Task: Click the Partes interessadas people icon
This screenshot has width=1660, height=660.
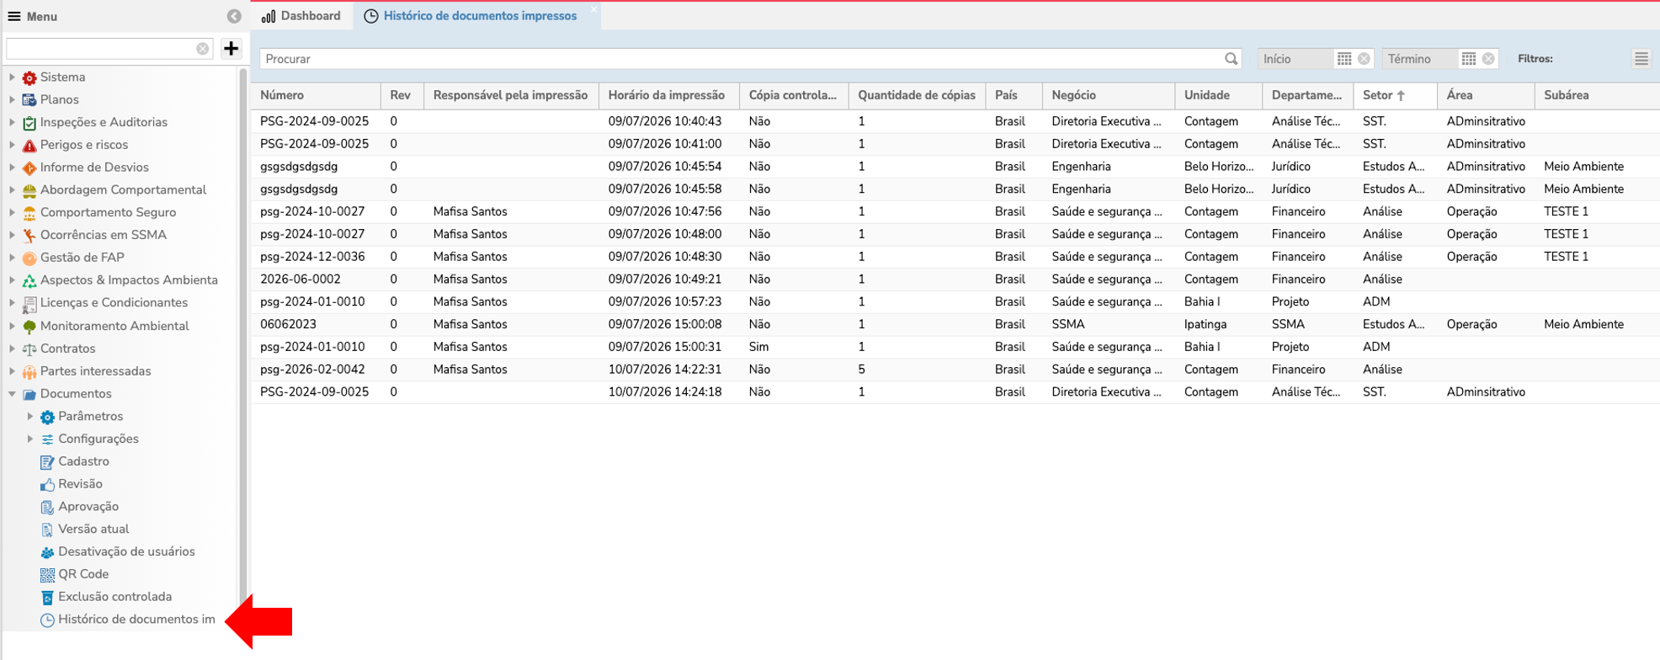Action: point(29,372)
